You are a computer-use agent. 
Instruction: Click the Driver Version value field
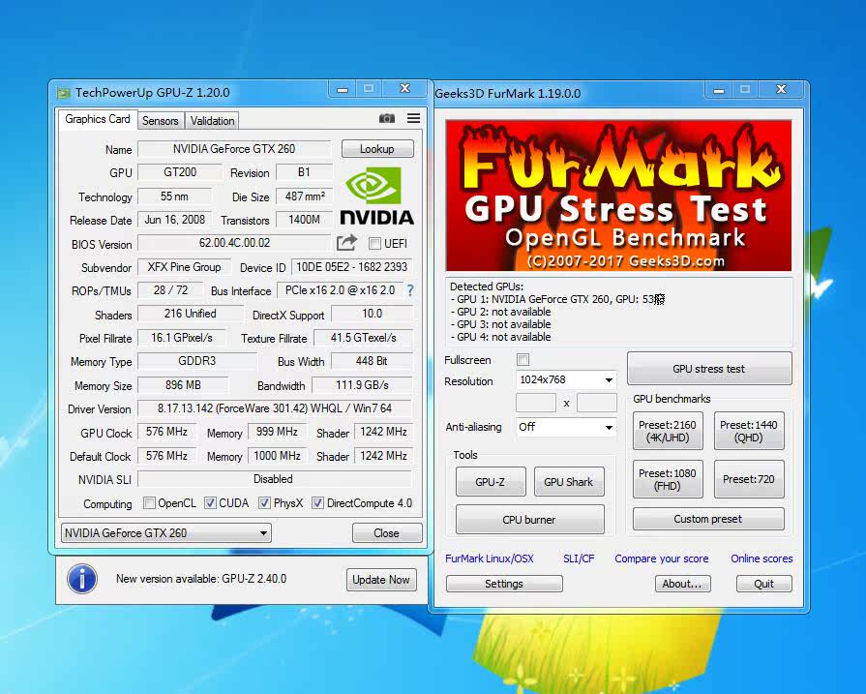point(275,408)
